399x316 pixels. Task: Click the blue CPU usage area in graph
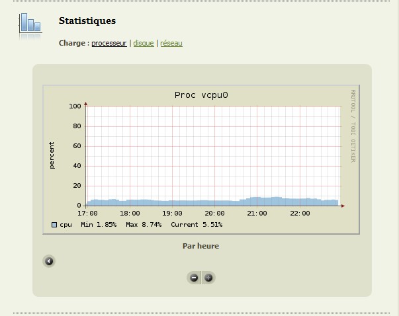212,202
